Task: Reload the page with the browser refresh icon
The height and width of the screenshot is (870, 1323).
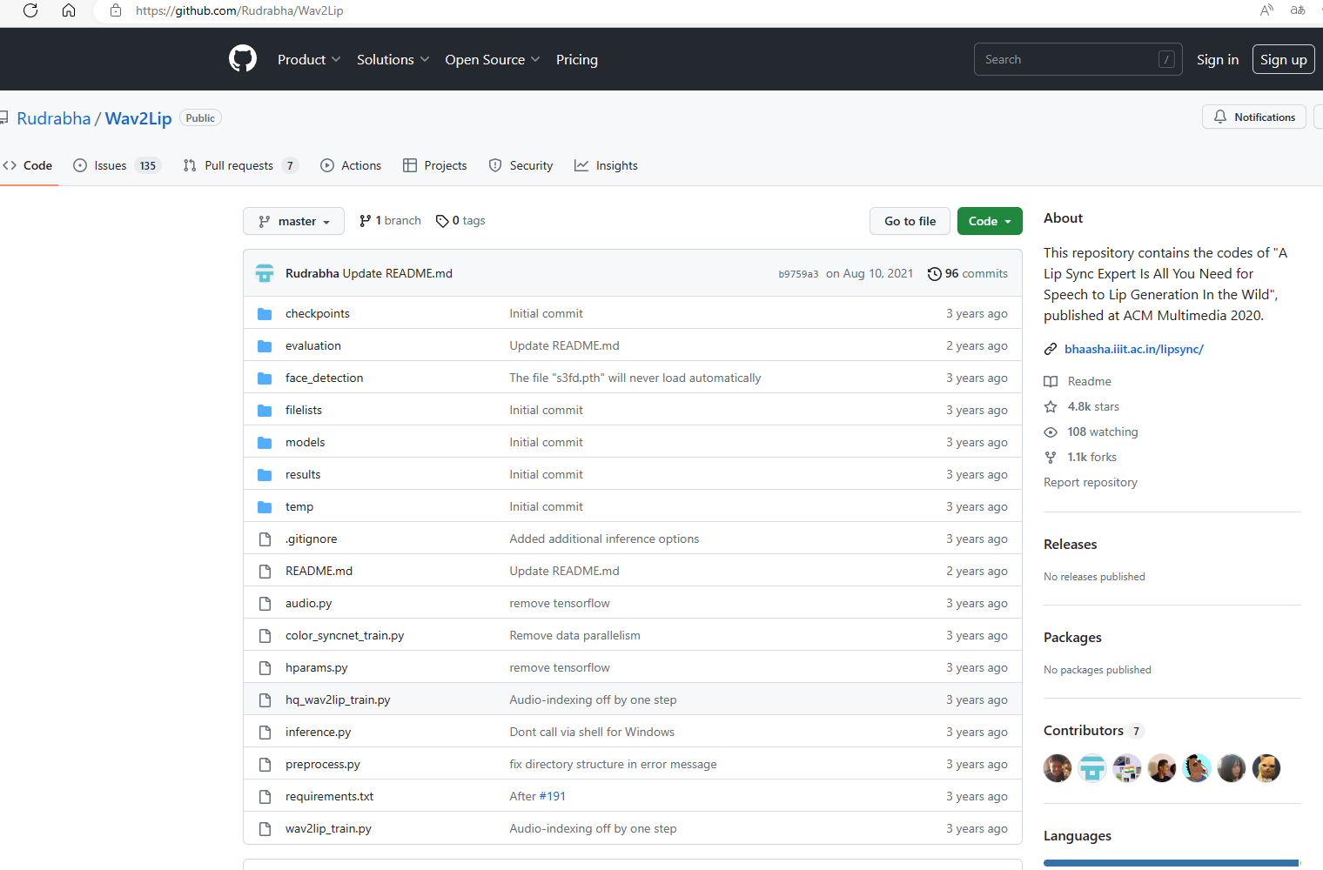Action: coord(30,10)
